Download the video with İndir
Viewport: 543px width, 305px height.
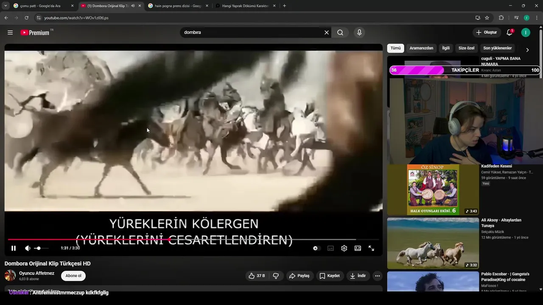coord(358,276)
